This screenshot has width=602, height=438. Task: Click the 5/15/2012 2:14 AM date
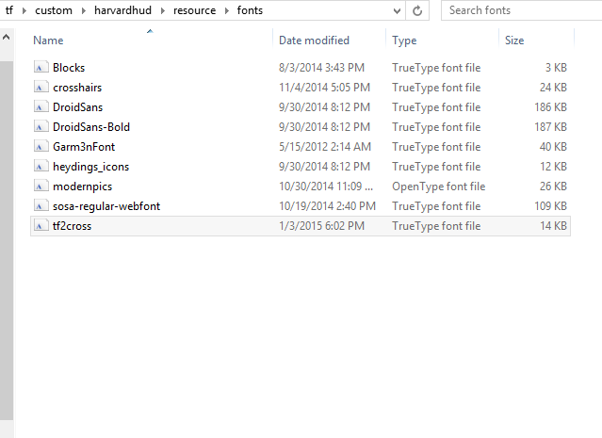pos(325,147)
